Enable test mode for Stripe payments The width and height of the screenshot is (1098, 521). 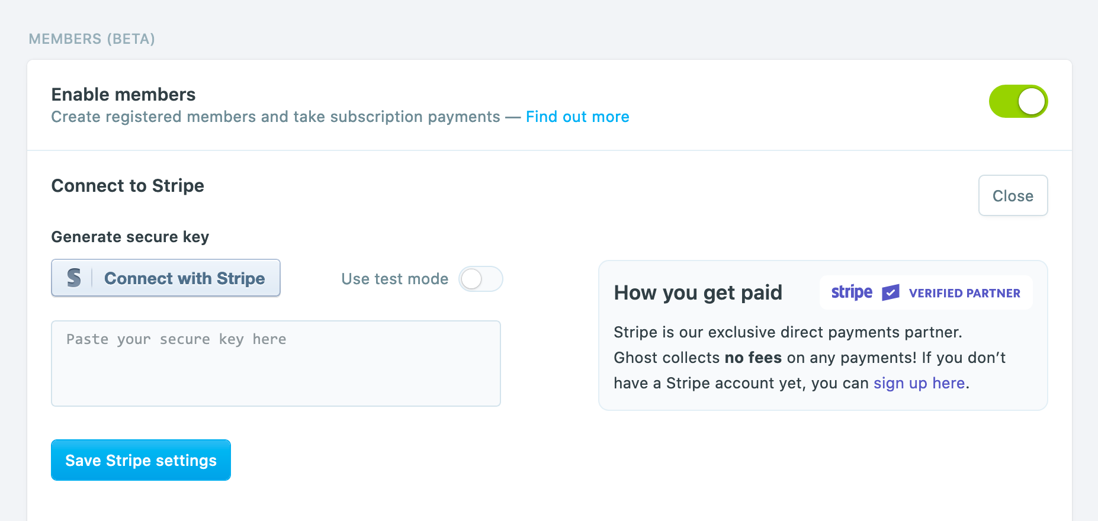480,279
